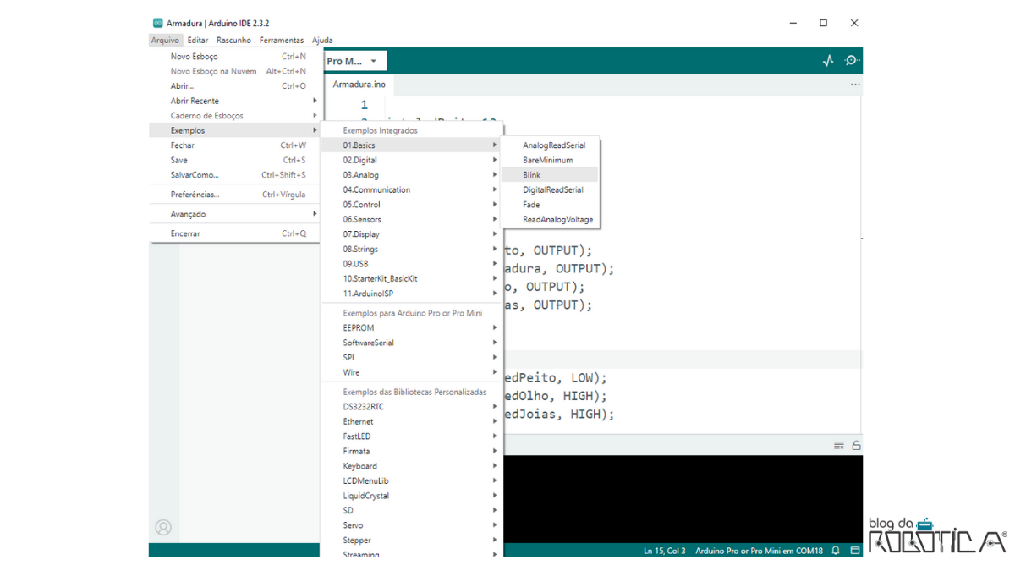This screenshot has width=1015, height=571.
Task: Select the Blink example sketch
Action: [531, 174]
